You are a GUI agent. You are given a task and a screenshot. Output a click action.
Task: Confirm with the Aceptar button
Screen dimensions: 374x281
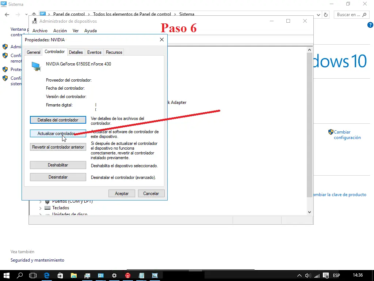122,194
